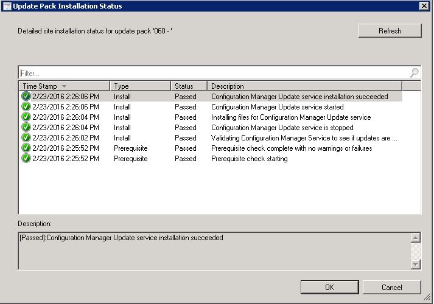Click the status icon beside Installing files row
This screenshot has width=434, height=304.
[26, 117]
